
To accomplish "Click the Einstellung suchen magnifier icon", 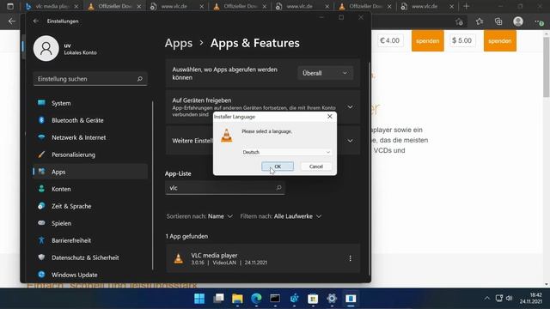I will point(140,79).
